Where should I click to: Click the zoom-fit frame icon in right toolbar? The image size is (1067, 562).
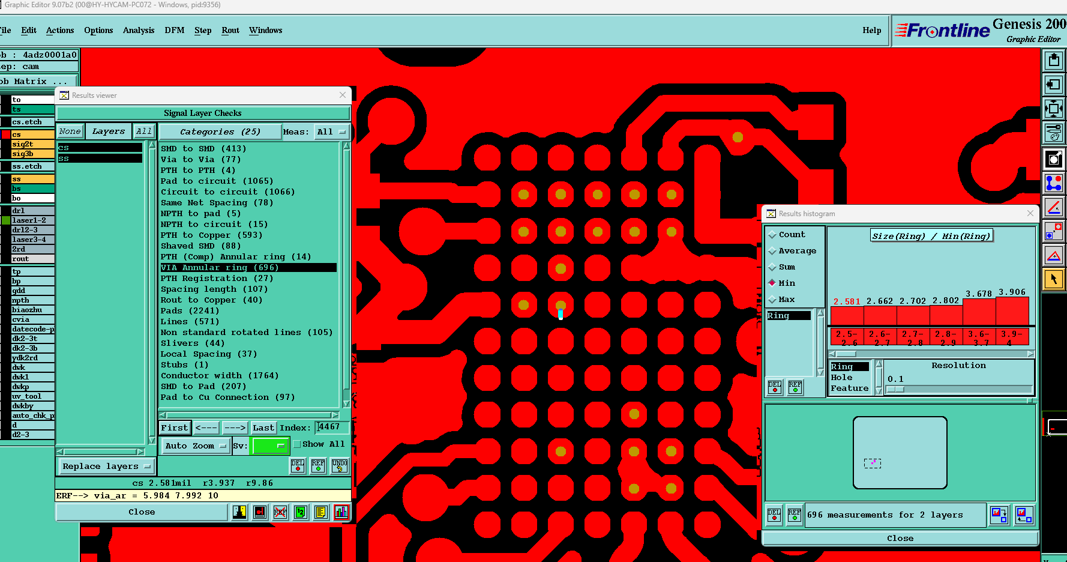point(1054,109)
